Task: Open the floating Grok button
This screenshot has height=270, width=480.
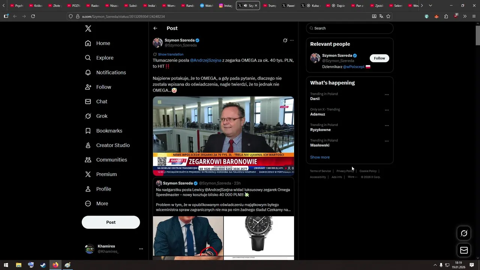Action: point(464,233)
